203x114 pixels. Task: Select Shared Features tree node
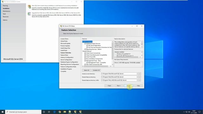pos(87,51)
